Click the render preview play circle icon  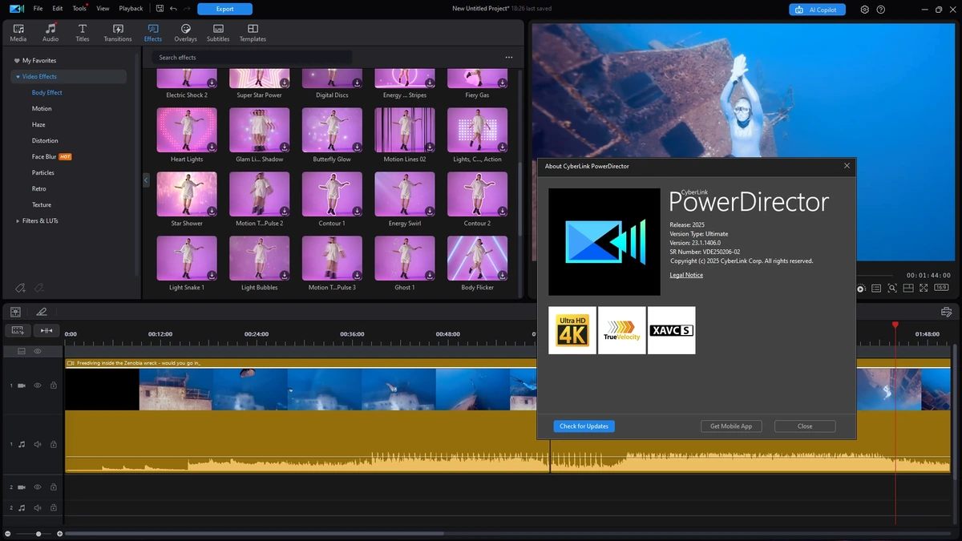862,289
